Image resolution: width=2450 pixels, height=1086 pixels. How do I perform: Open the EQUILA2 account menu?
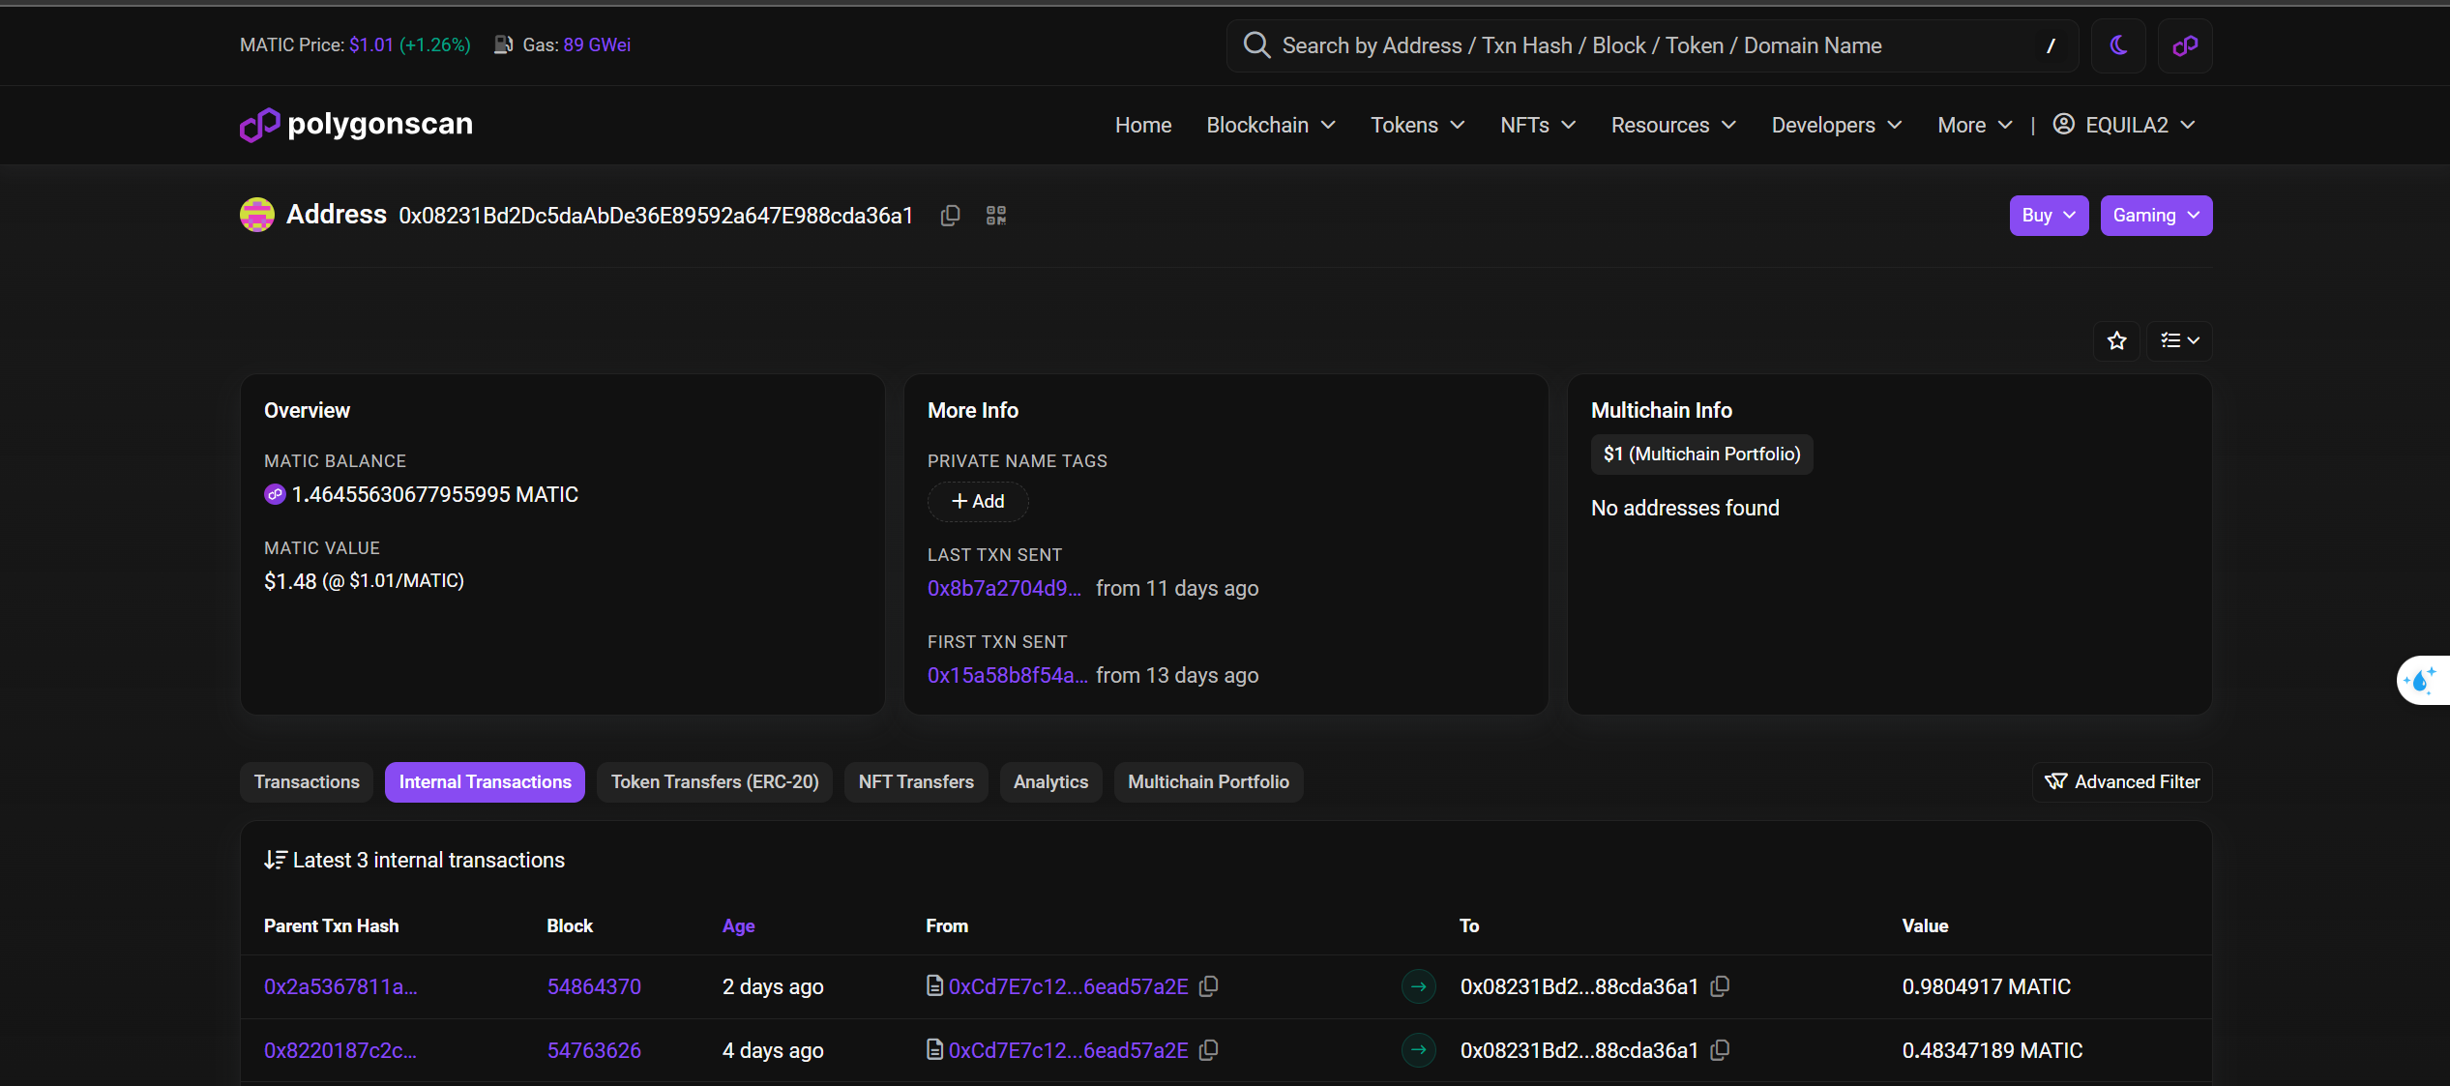2124,125
